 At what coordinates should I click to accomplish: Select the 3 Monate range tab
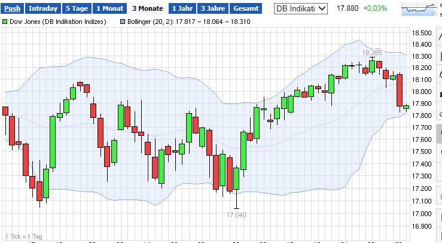point(148,8)
